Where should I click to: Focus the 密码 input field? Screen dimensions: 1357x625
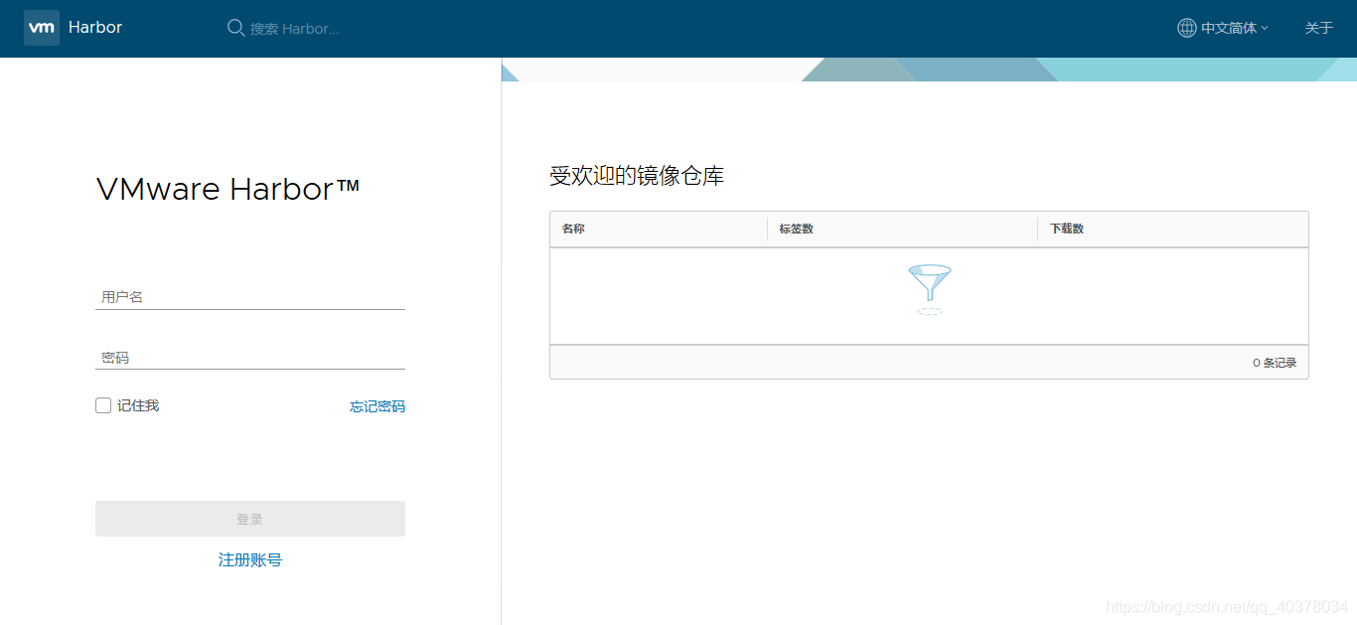click(250, 357)
